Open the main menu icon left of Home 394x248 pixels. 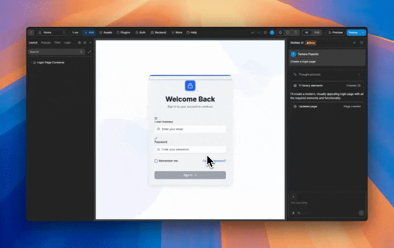tap(31, 33)
